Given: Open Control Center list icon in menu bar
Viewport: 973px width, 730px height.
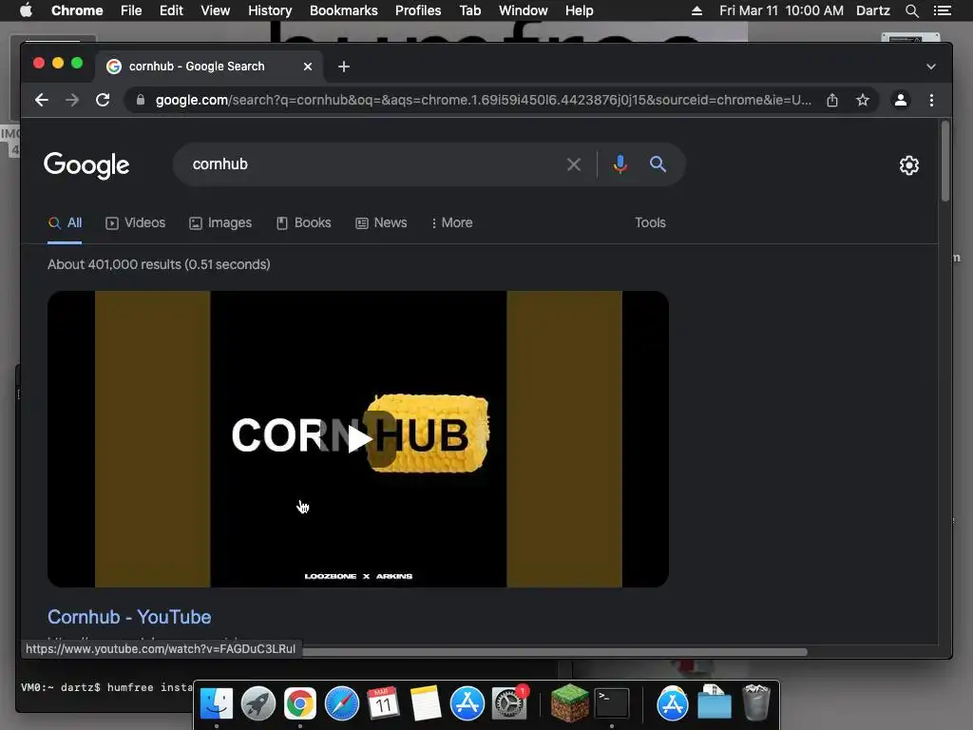Looking at the screenshot, I should point(942,10).
